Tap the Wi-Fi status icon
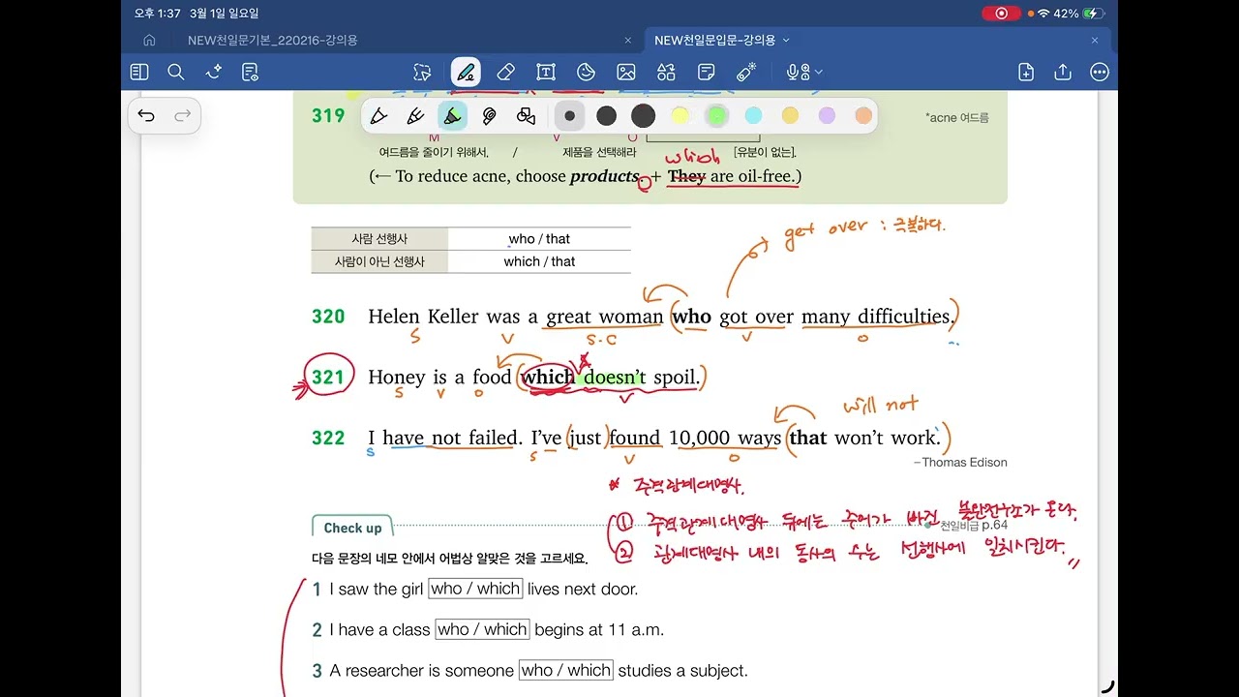 tap(1043, 14)
